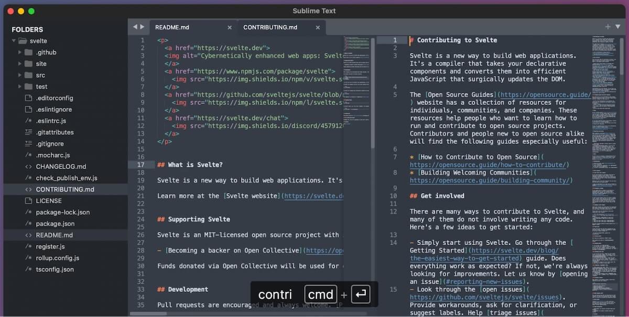Click the .mocharc.js script icon
Viewport: 629px width, 317px height.
[28, 155]
